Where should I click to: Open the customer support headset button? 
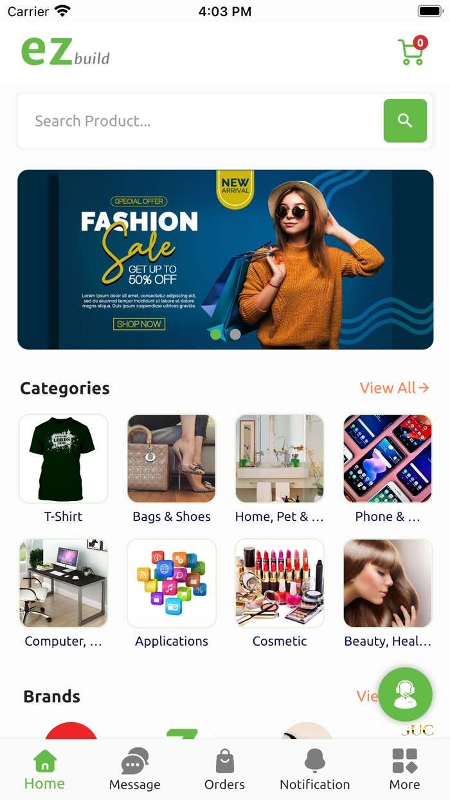click(405, 695)
